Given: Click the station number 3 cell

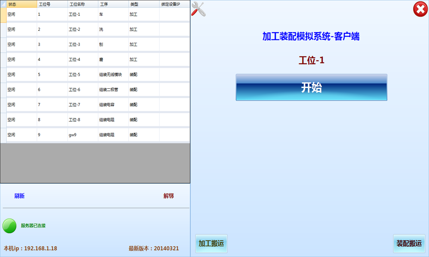Looking at the screenshot, I should click(x=52, y=44).
